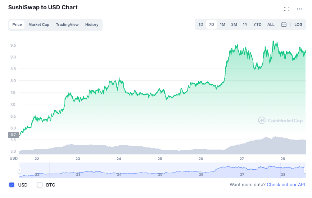Screen dimensions: 312x198
Task: Uncheck the USD checkbox
Action: coord(12,185)
